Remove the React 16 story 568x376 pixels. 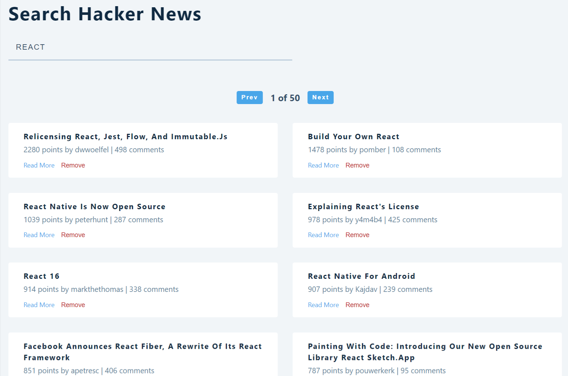[73, 305]
